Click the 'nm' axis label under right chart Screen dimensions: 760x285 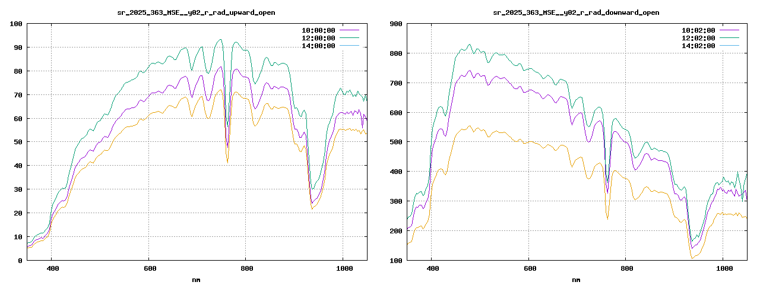point(576,280)
